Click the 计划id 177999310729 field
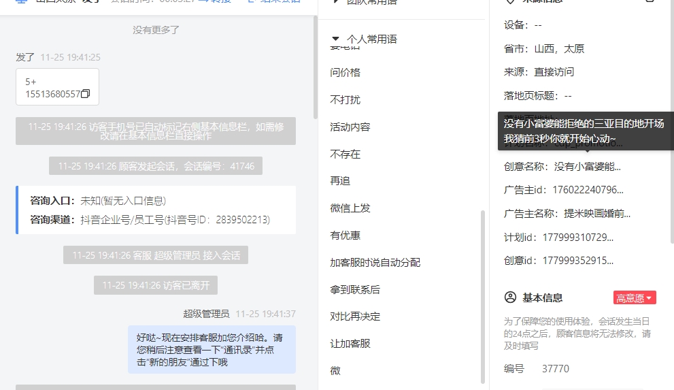 click(x=558, y=237)
